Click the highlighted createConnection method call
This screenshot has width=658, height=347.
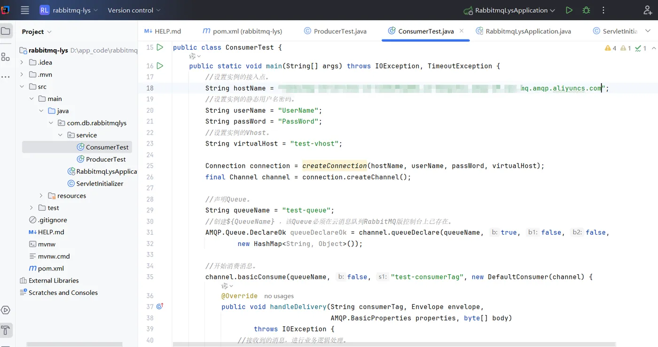(335, 166)
